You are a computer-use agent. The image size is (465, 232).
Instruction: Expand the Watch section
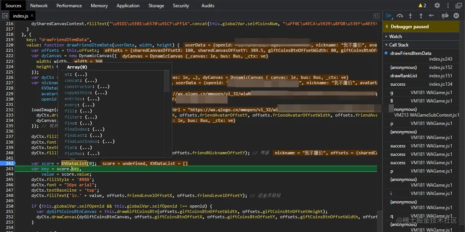[x=421, y=36]
